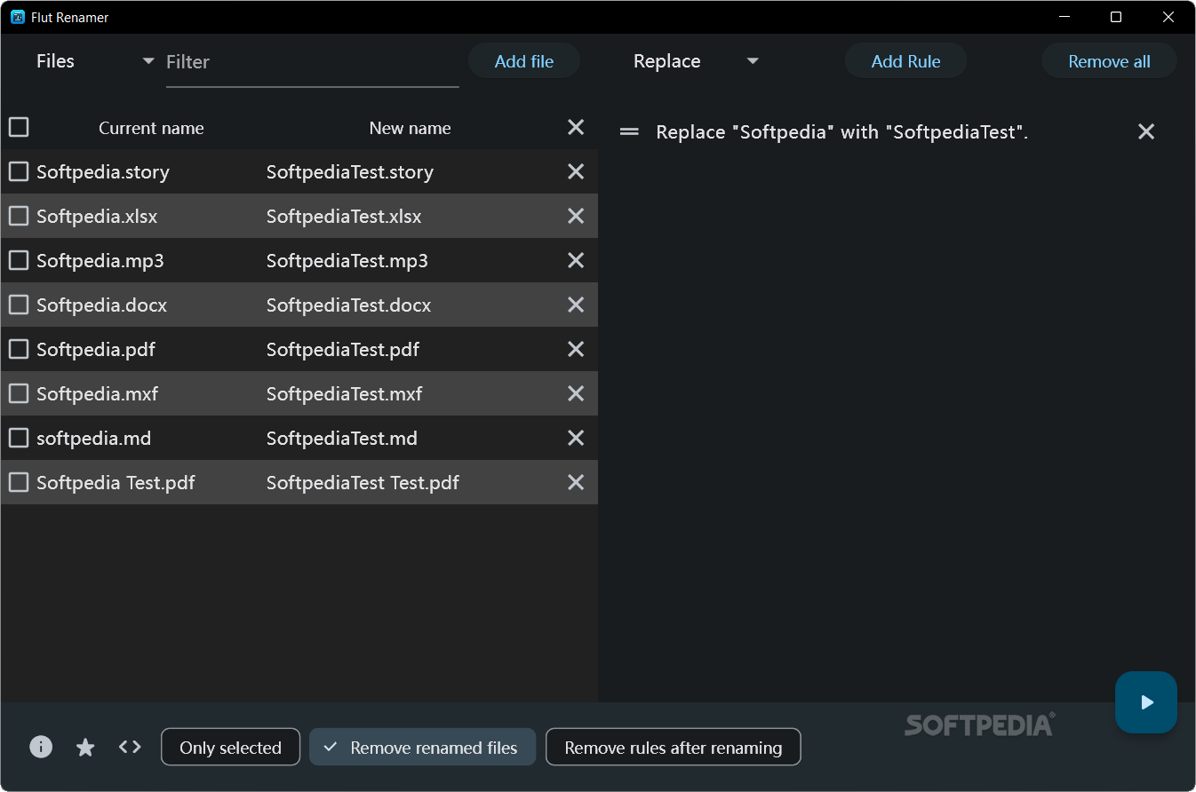Click the SoftpediaTest.pdf new name

click(343, 350)
